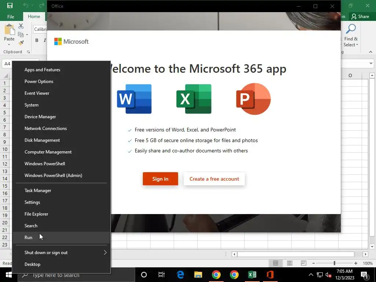
Task: Click the Microsoft logo
Action: pyautogui.click(x=71, y=41)
